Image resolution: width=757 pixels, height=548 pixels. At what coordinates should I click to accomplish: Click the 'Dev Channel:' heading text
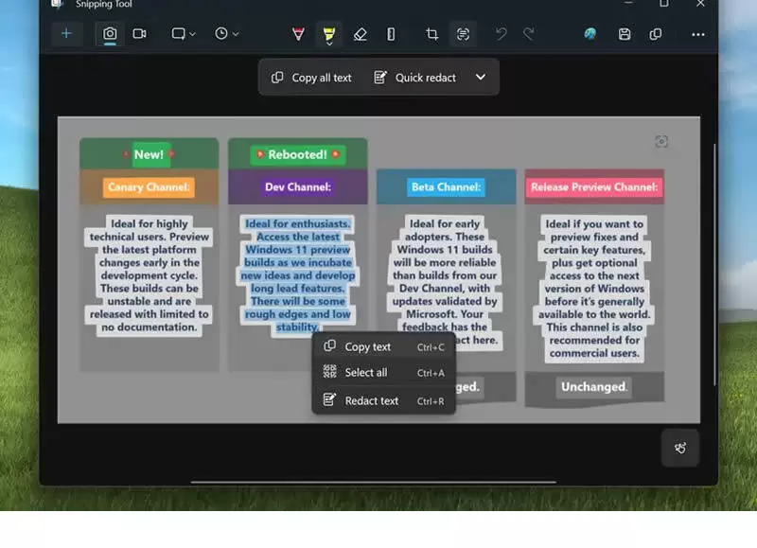(x=298, y=187)
